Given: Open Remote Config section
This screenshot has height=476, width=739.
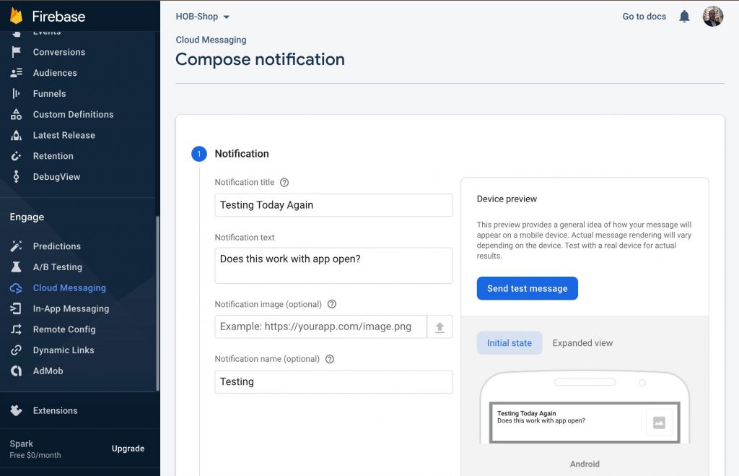Looking at the screenshot, I should (64, 329).
